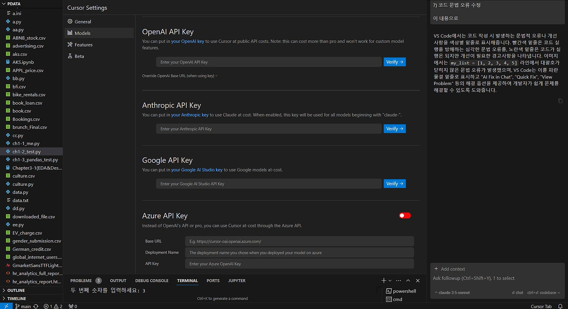Open the Features settings section
568x309 pixels.
99,44
